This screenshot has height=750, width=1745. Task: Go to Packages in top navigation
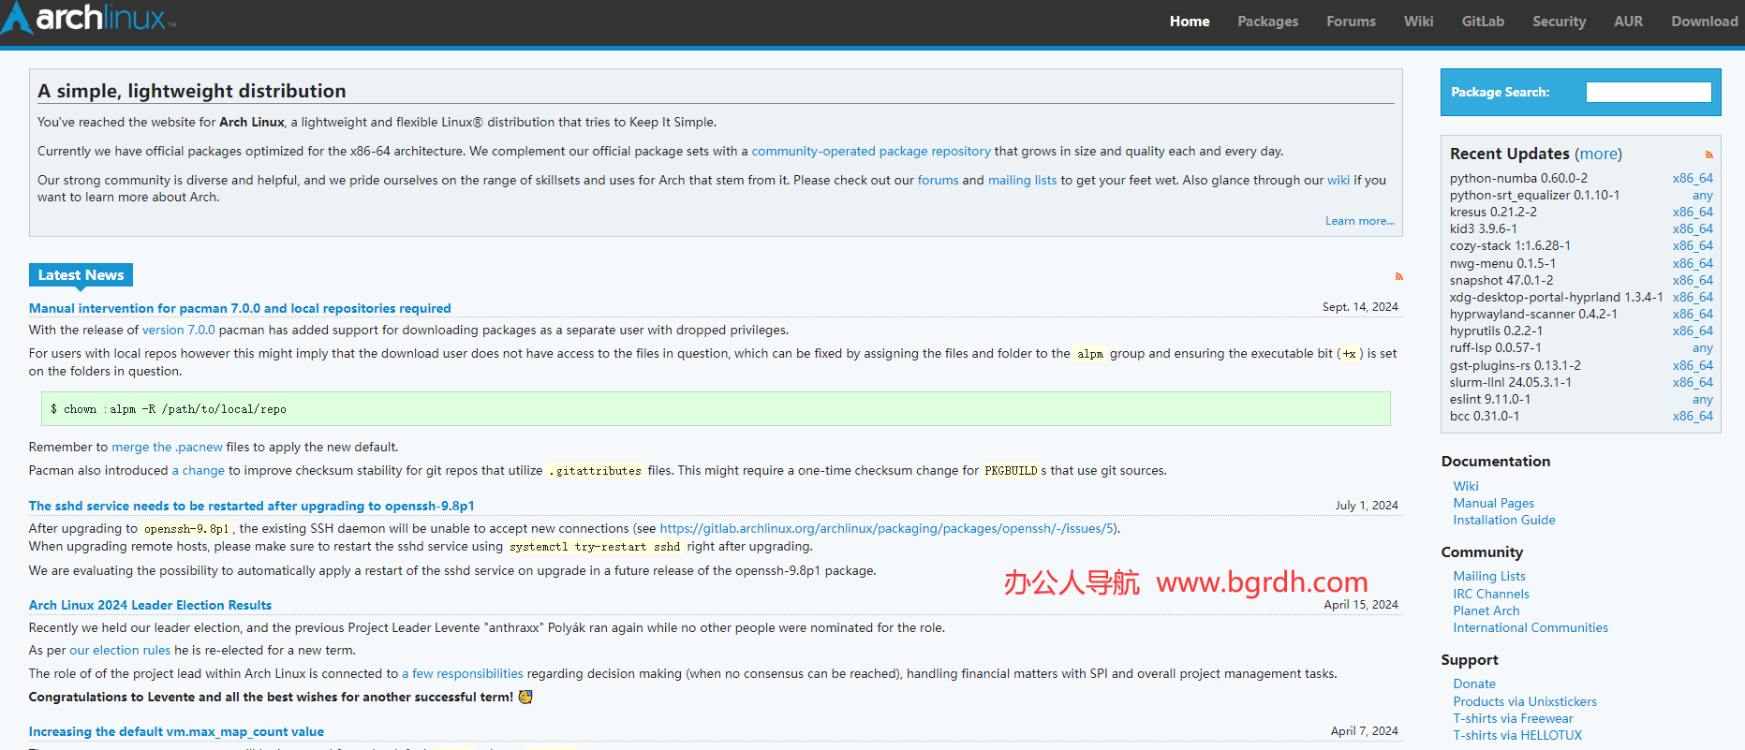click(x=1267, y=22)
